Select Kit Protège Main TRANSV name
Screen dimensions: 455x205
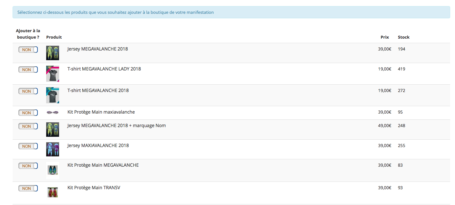[94, 188]
